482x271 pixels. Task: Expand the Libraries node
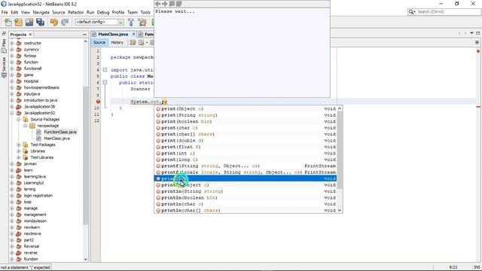click(x=18, y=151)
